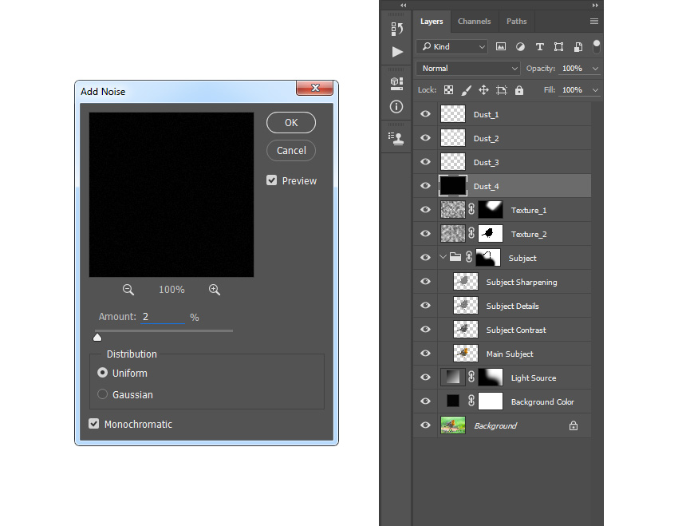Switch to the Channels tab
The image size is (678, 526).
coord(475,22)
